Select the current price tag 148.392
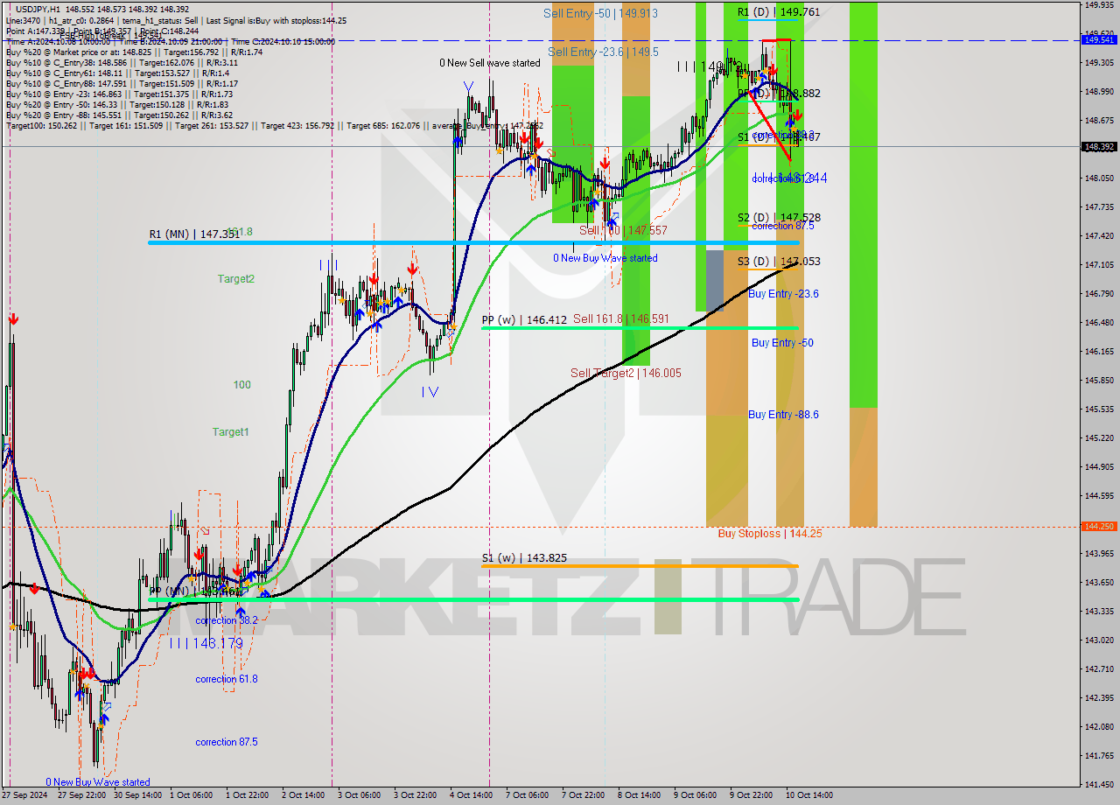The image size is (1120, 805). point(1099,147)
